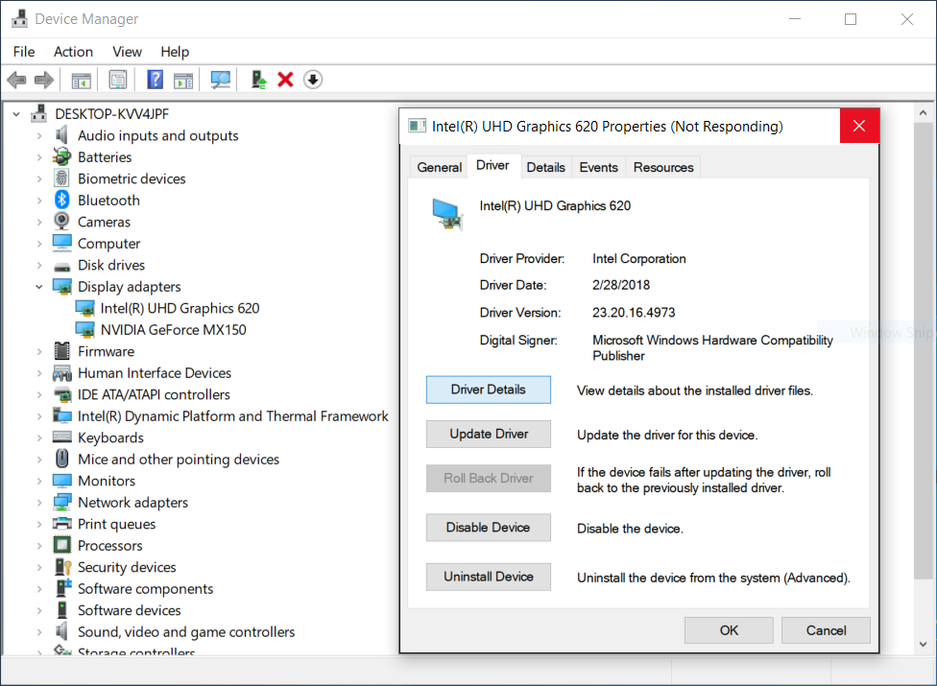Click the Show/Hide console tree icon
The height and width of the screenshot is (686, 937).
click(82, 80)
